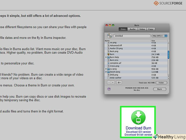Switch to the Data tab in Burn

123,29
